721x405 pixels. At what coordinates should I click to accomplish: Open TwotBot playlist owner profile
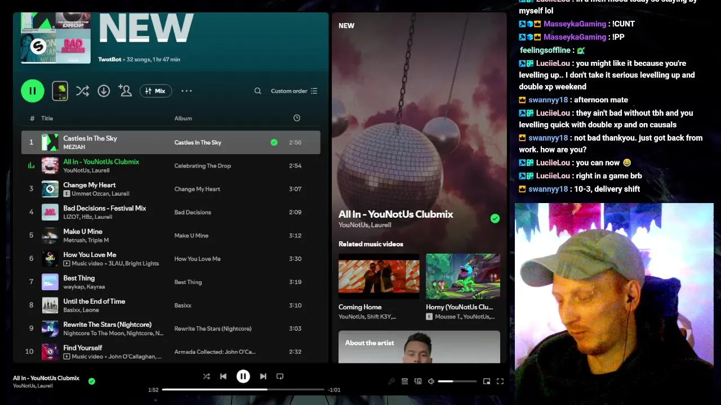coord(110,59)
